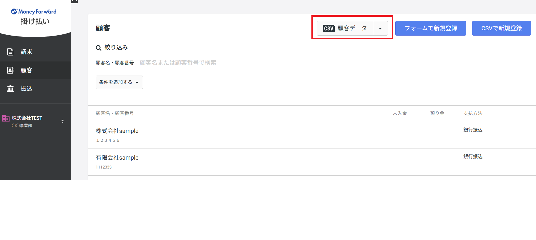The width and height of the screenshot is (536, 240).
Task: Click the 振込 bank icon in sidebar
Action: (x=10, y=89)
